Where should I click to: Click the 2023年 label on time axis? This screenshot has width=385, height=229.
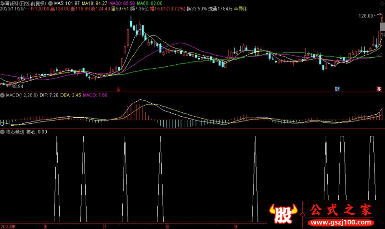pyautogui.click(x=8, y=227)
